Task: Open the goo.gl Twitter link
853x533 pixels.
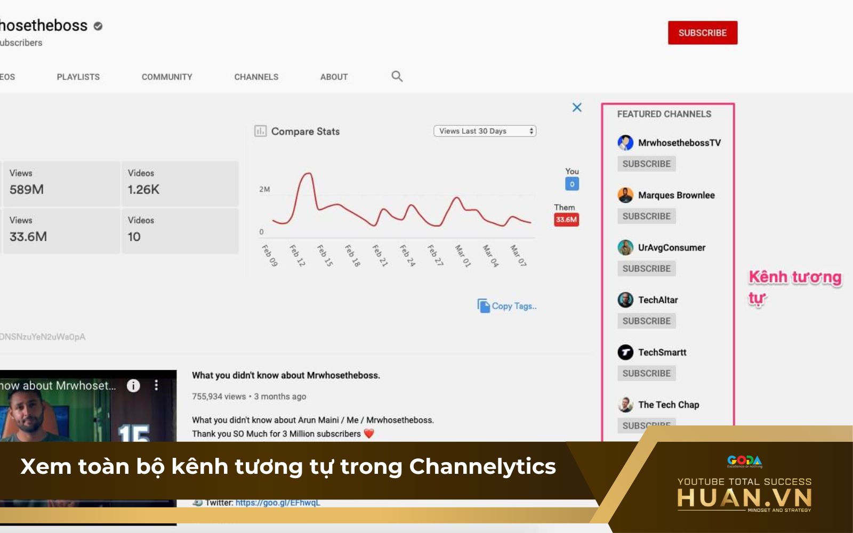Action: 278,502
